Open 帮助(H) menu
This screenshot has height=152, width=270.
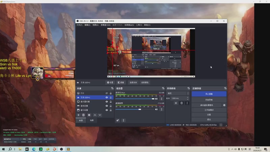pos(147,25)
